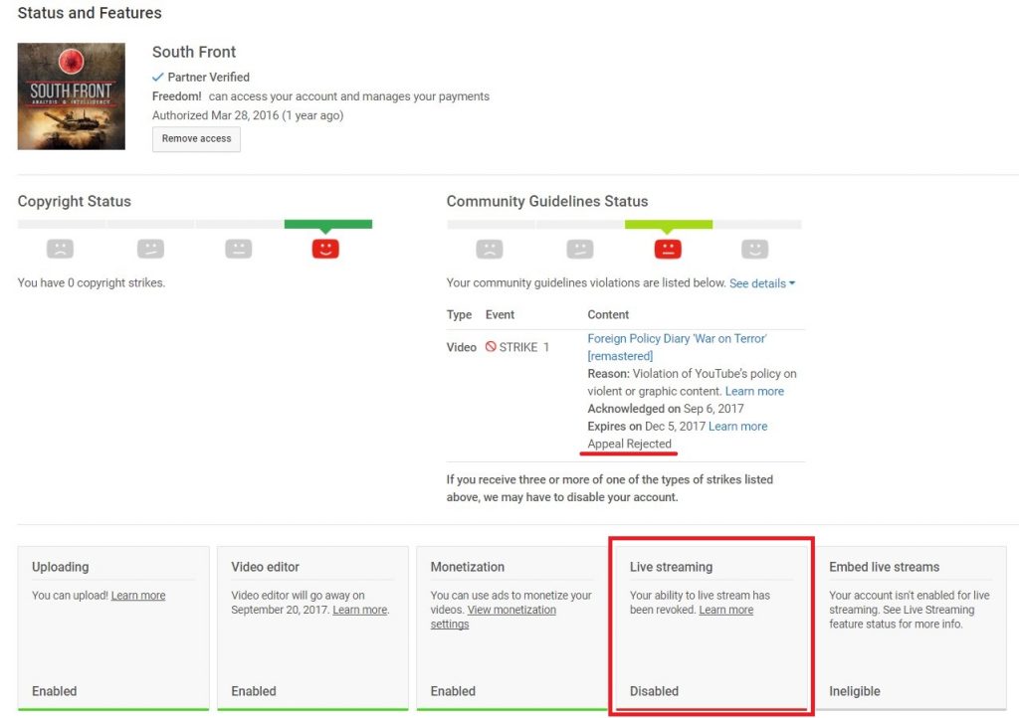The height and width of the screenshot is (718, 1019).
Task: Click the Live streaming card heading
Action: tap(671, 567)
